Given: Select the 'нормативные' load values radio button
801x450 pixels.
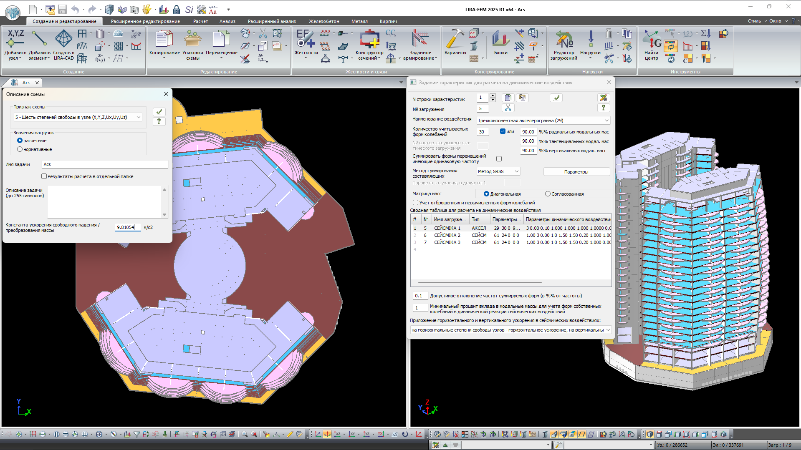Looking at the screenshot, I should pyautogui.click(x=20, y=149).
